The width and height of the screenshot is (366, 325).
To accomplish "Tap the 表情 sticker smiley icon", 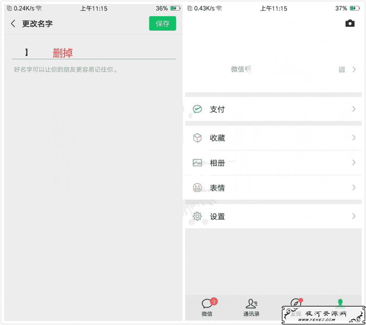I will point(197,188).
